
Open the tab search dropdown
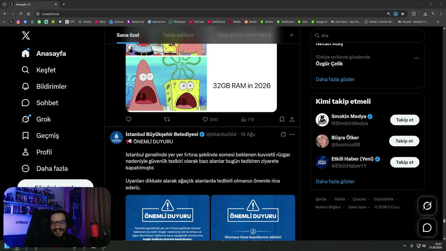4,5
